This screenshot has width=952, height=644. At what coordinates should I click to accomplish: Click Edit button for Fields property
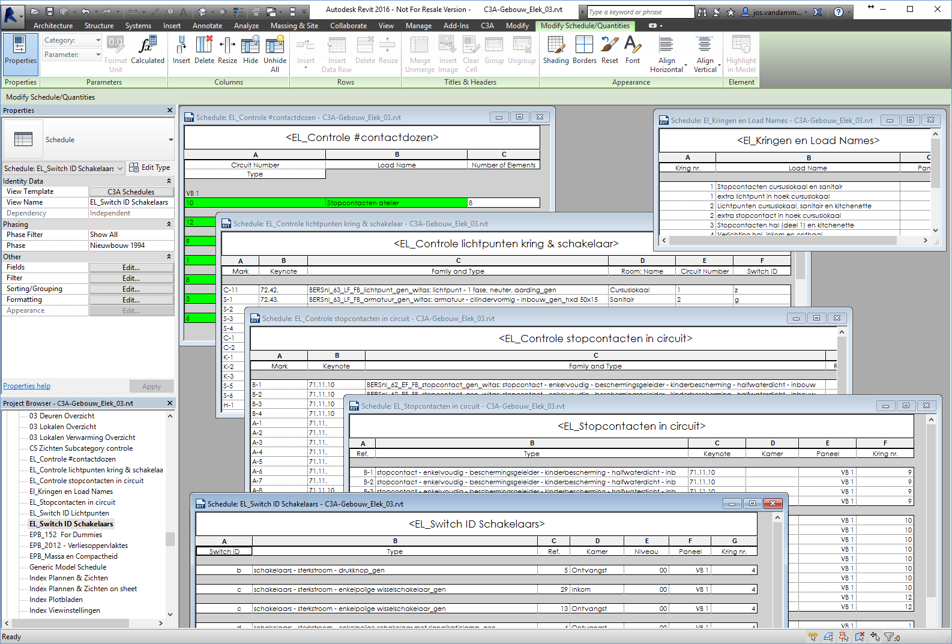[x=131, y=268]
